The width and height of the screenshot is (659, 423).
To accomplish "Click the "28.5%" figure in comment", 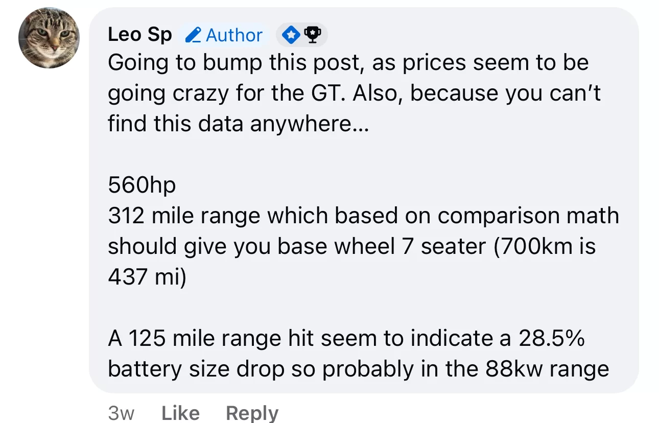I will pyautogui.click(x=552, y=339).
